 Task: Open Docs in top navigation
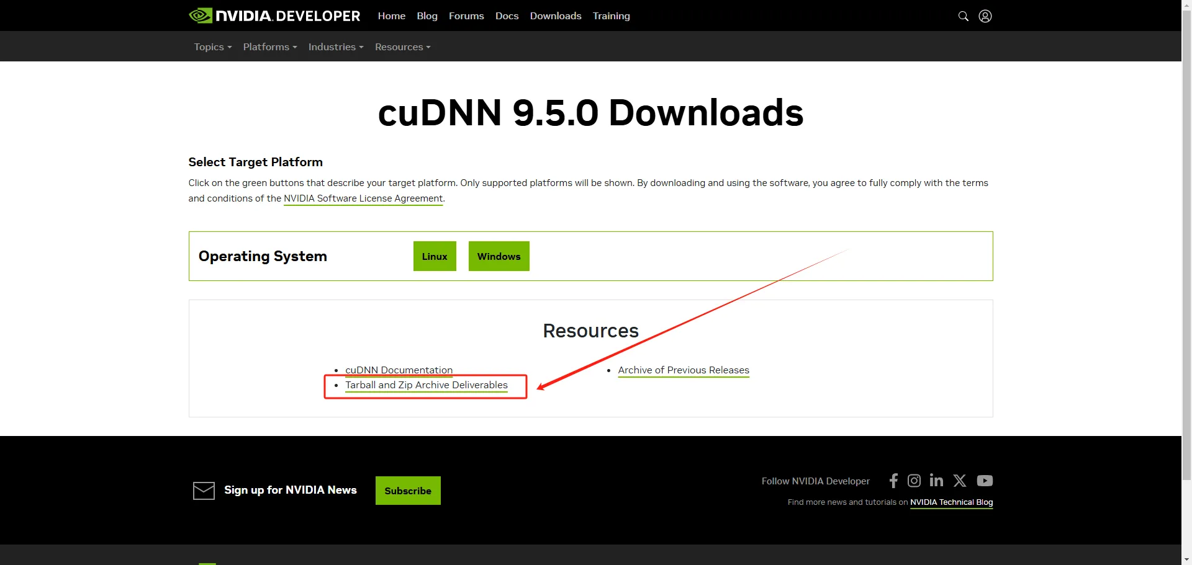[x=507, y=16]
